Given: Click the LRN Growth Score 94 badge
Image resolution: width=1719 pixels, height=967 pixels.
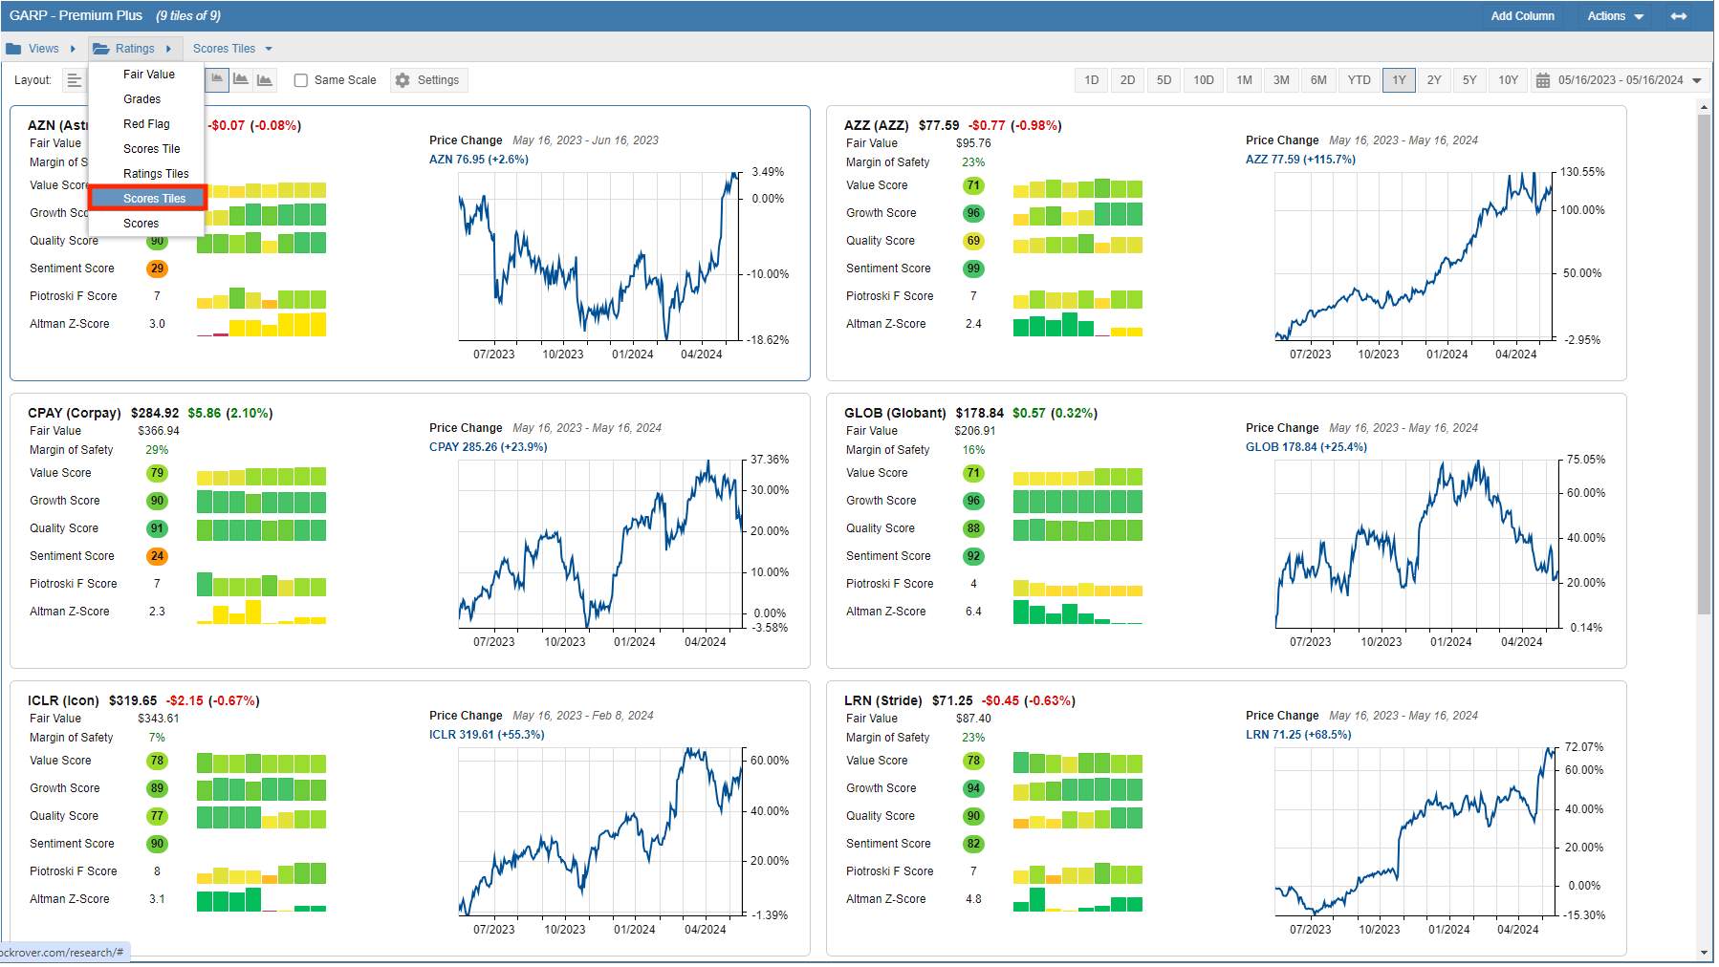Looking at the screenshot, I should point(973,788).
